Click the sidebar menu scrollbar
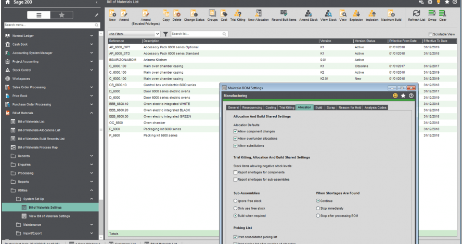The image size is (463, 244). [x=101, y=130]
